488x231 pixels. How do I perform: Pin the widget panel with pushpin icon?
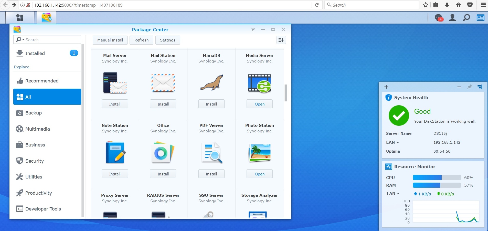[469, 87]
